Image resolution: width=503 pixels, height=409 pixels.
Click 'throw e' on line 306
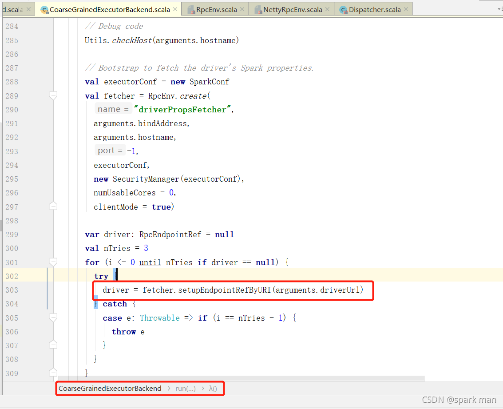128,332
